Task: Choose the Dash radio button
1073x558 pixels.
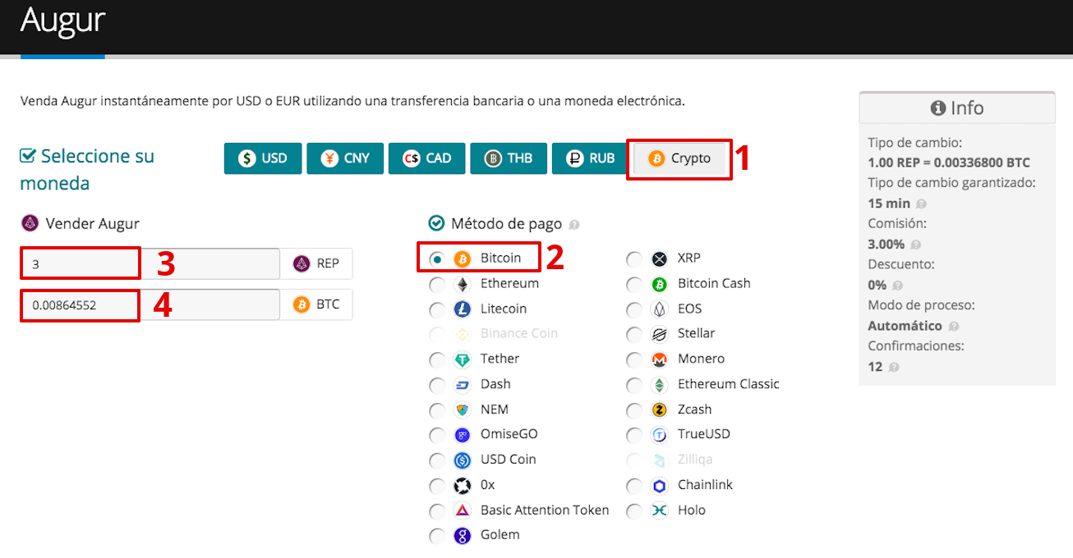Action: [437, 385]
